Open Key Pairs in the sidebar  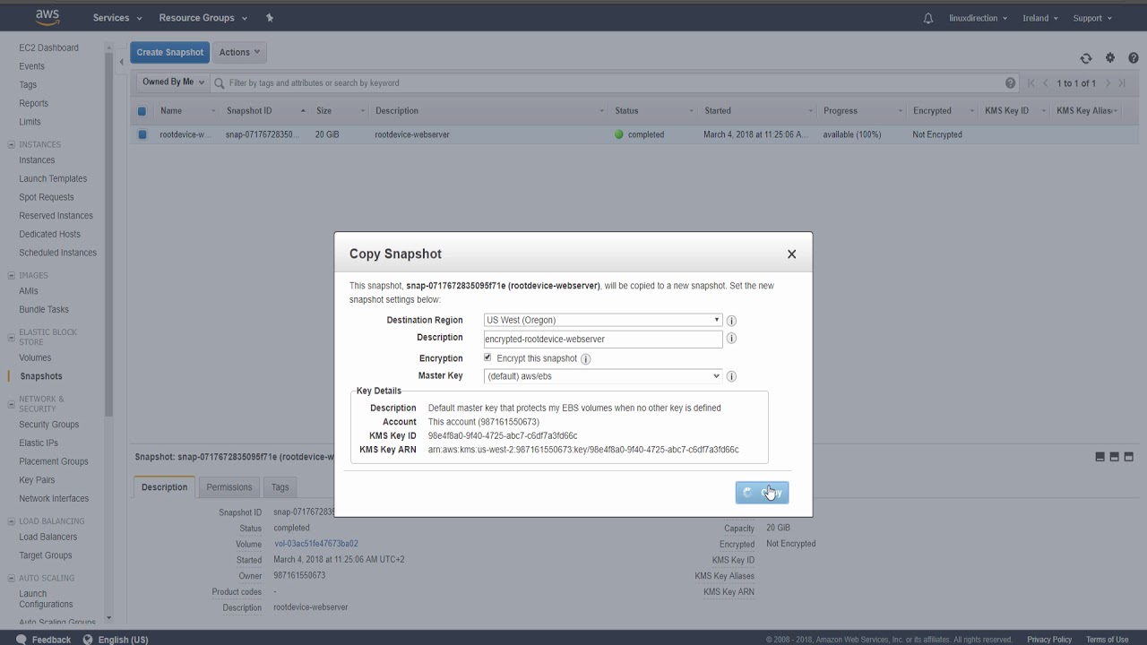tap(37, 480)
